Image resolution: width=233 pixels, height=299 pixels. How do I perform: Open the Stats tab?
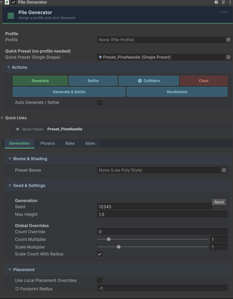(x=90, y=143)
